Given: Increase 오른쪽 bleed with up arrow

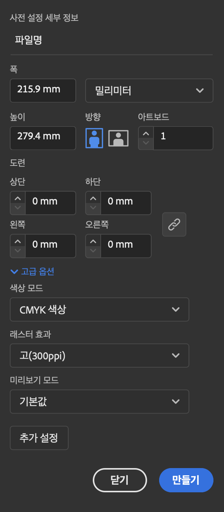Looking at the screenshot, I should [93, 241].
